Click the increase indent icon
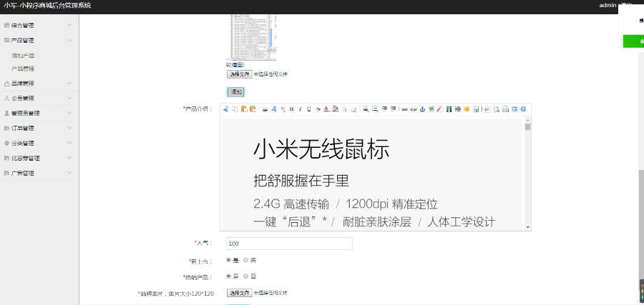 tap(393, 109)
